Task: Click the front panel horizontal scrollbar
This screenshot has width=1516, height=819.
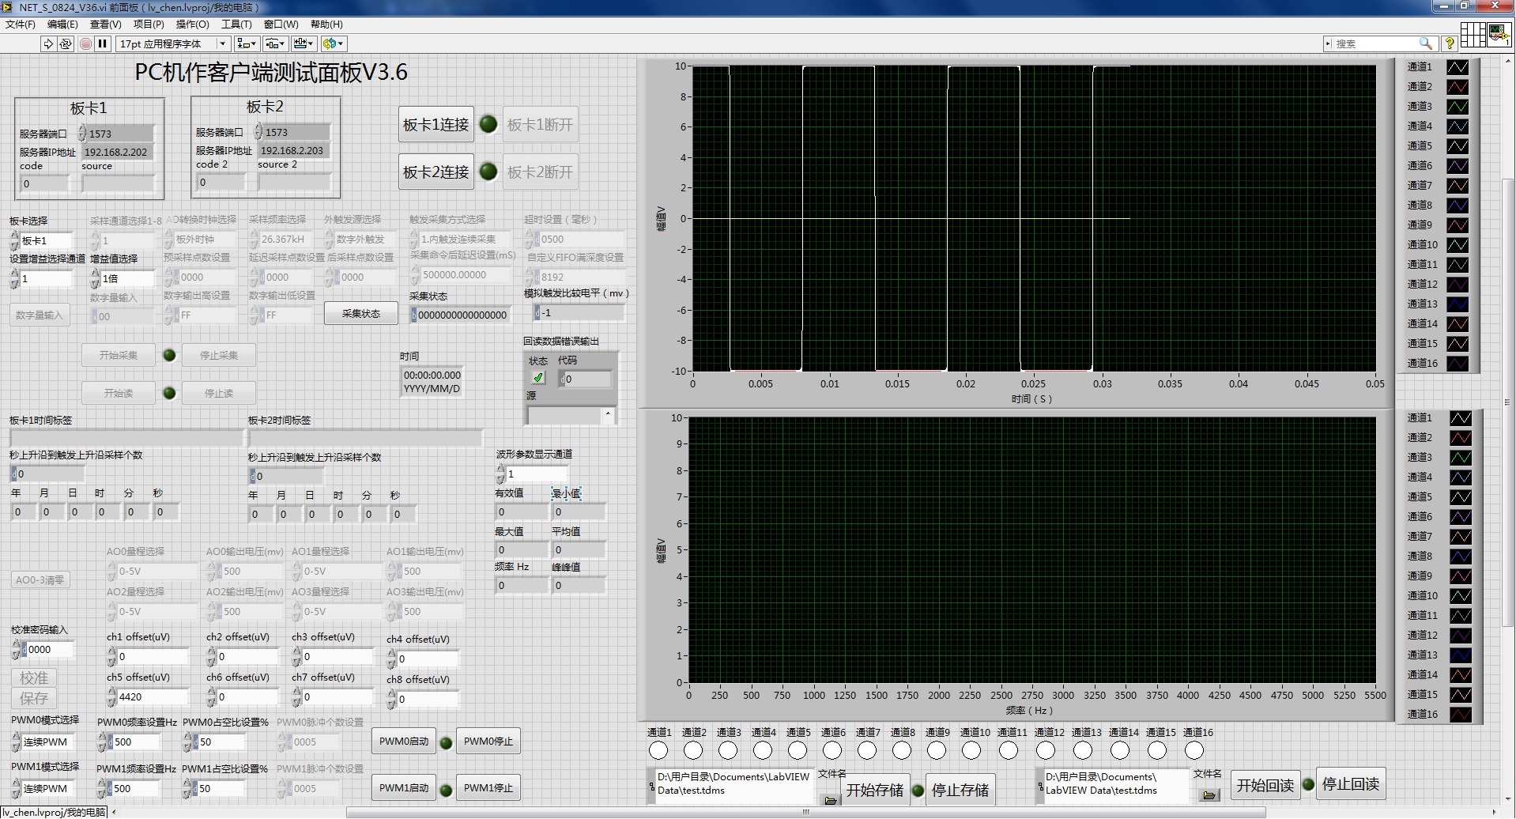Action: (x=806, y=812)
